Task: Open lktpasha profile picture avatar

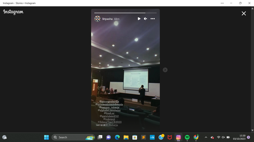Action: [x=97, y=19]
